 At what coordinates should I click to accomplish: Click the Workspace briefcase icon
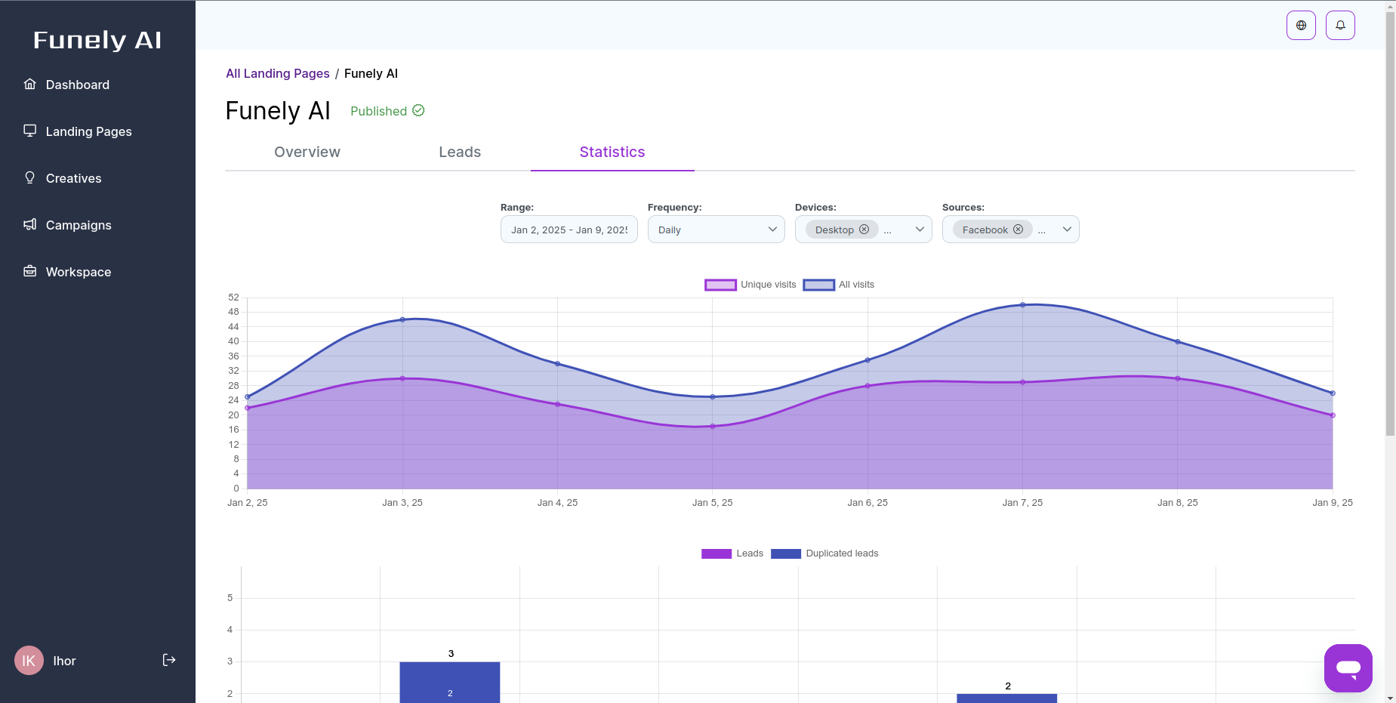pyautogui.click(x=30, y=271)
